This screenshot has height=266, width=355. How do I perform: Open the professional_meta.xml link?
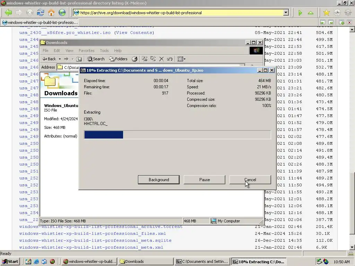point(91,247)
